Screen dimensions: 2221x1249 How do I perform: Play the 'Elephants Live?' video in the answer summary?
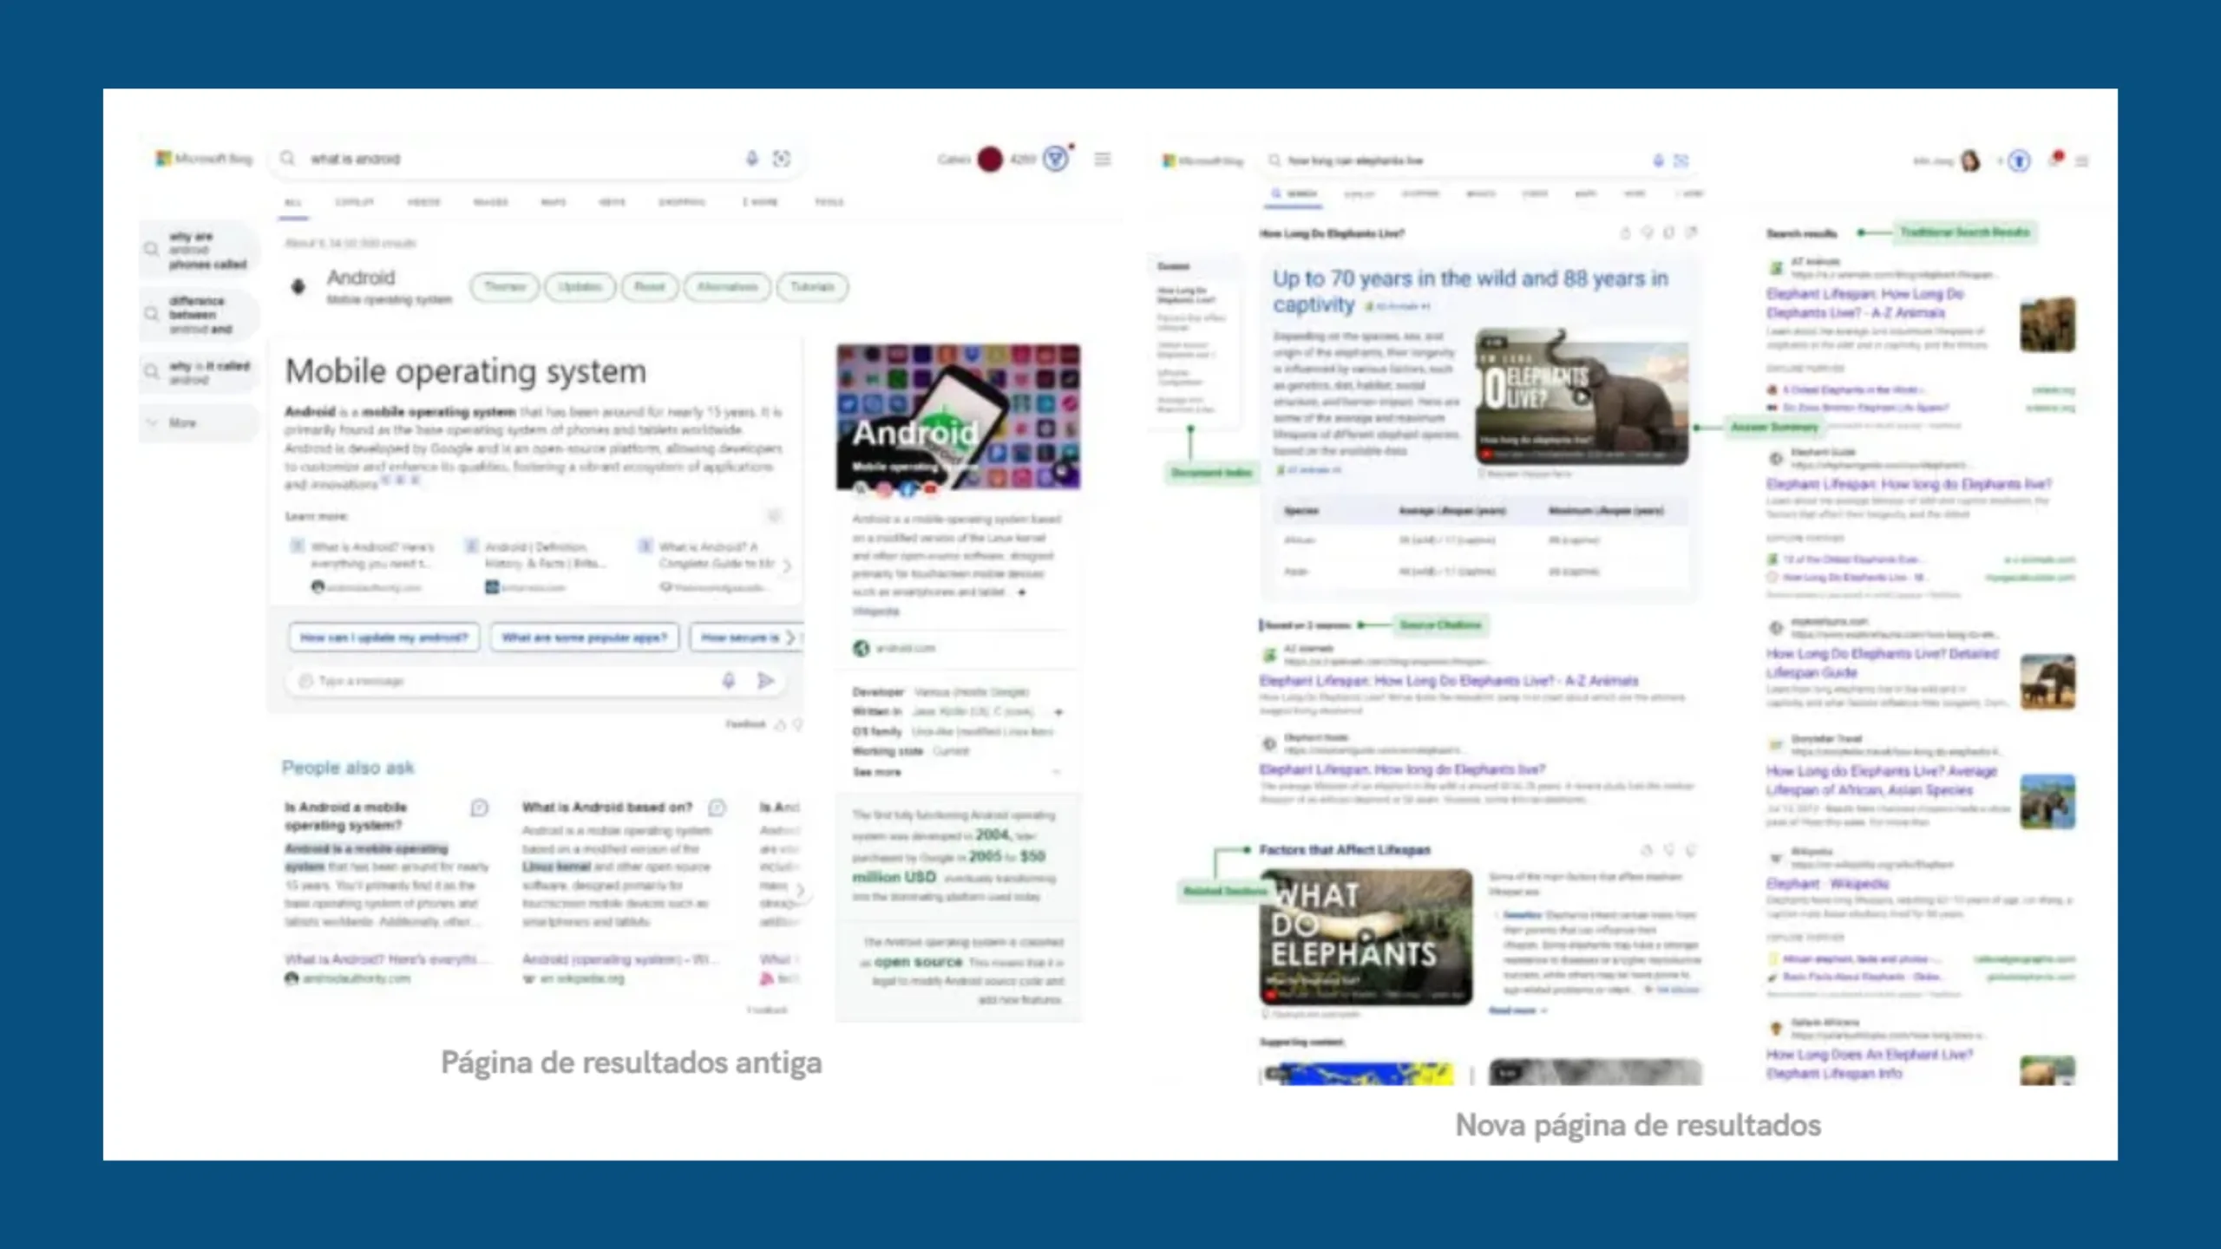coord(1582,396)
